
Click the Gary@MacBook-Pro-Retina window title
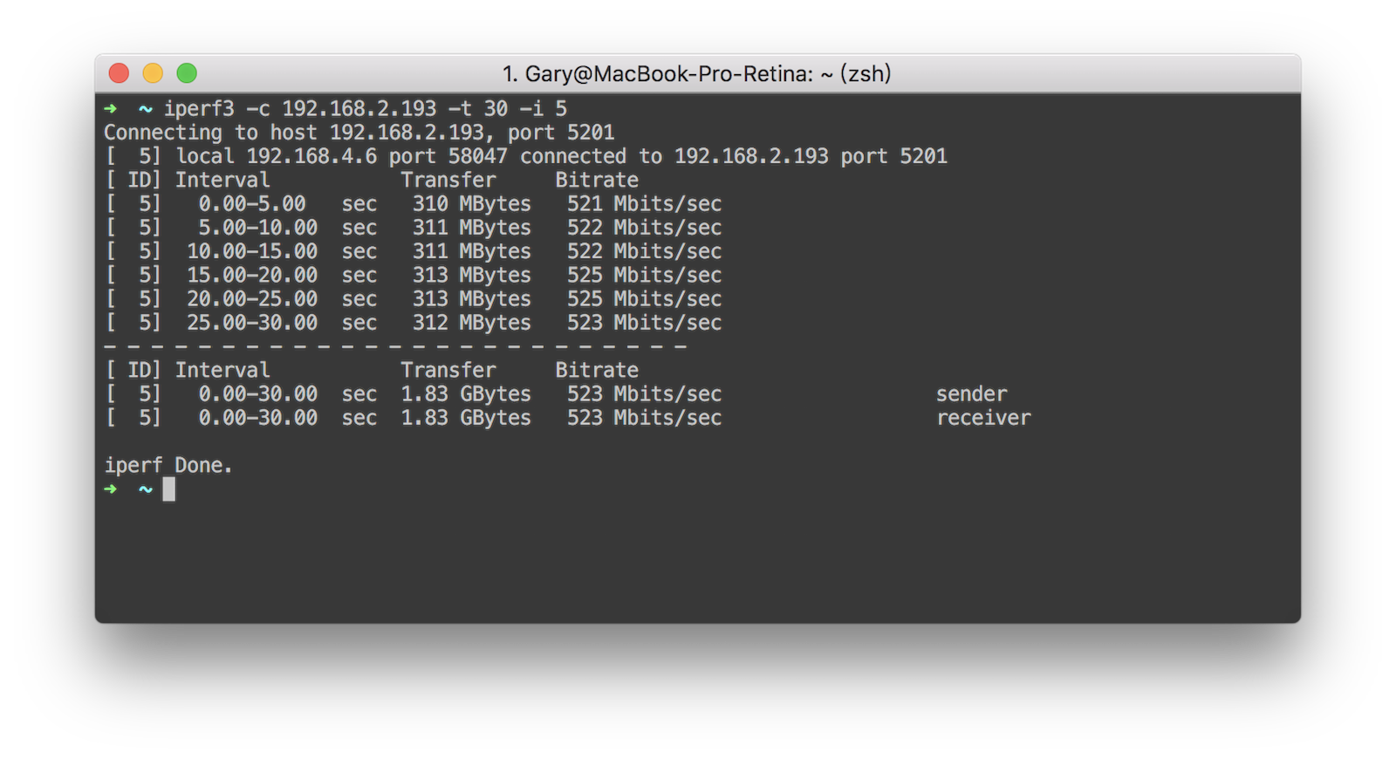click(696, 73)
